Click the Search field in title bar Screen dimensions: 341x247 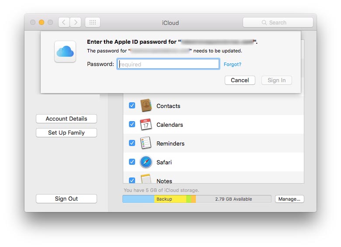(278, 22)
